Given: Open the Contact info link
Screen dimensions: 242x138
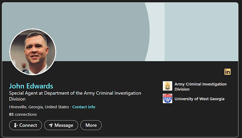Looking at the screenshot, I should click(84, 107).
